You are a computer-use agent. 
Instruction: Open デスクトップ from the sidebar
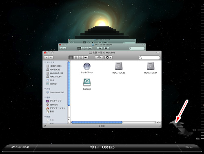click(54, 101)
